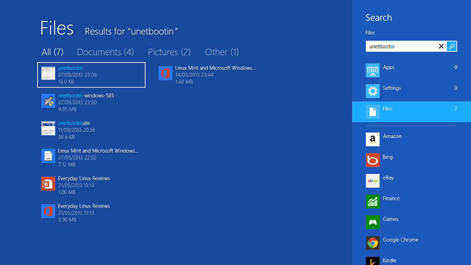The width and height of the screenshot is (471, 265).
Task: Click the ODT document icon for Linux Mint file
Action: [48, 156]
